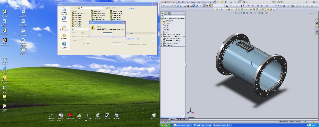Screen dimensions: 319x127
Task: Click the Rebuild traffic light icon
Action: (244, 2)
